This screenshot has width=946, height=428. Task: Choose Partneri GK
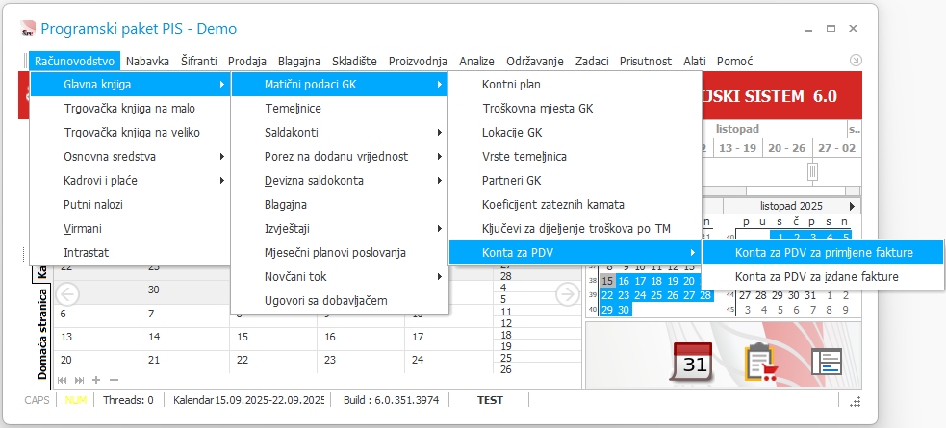pyautogui.click(x=575, y=180)
